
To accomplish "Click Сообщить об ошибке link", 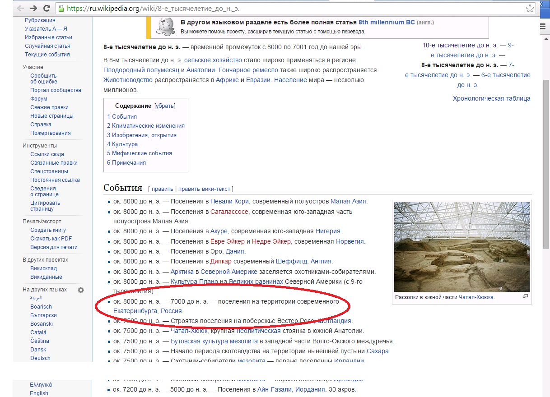I will click(x=44, y=79).
